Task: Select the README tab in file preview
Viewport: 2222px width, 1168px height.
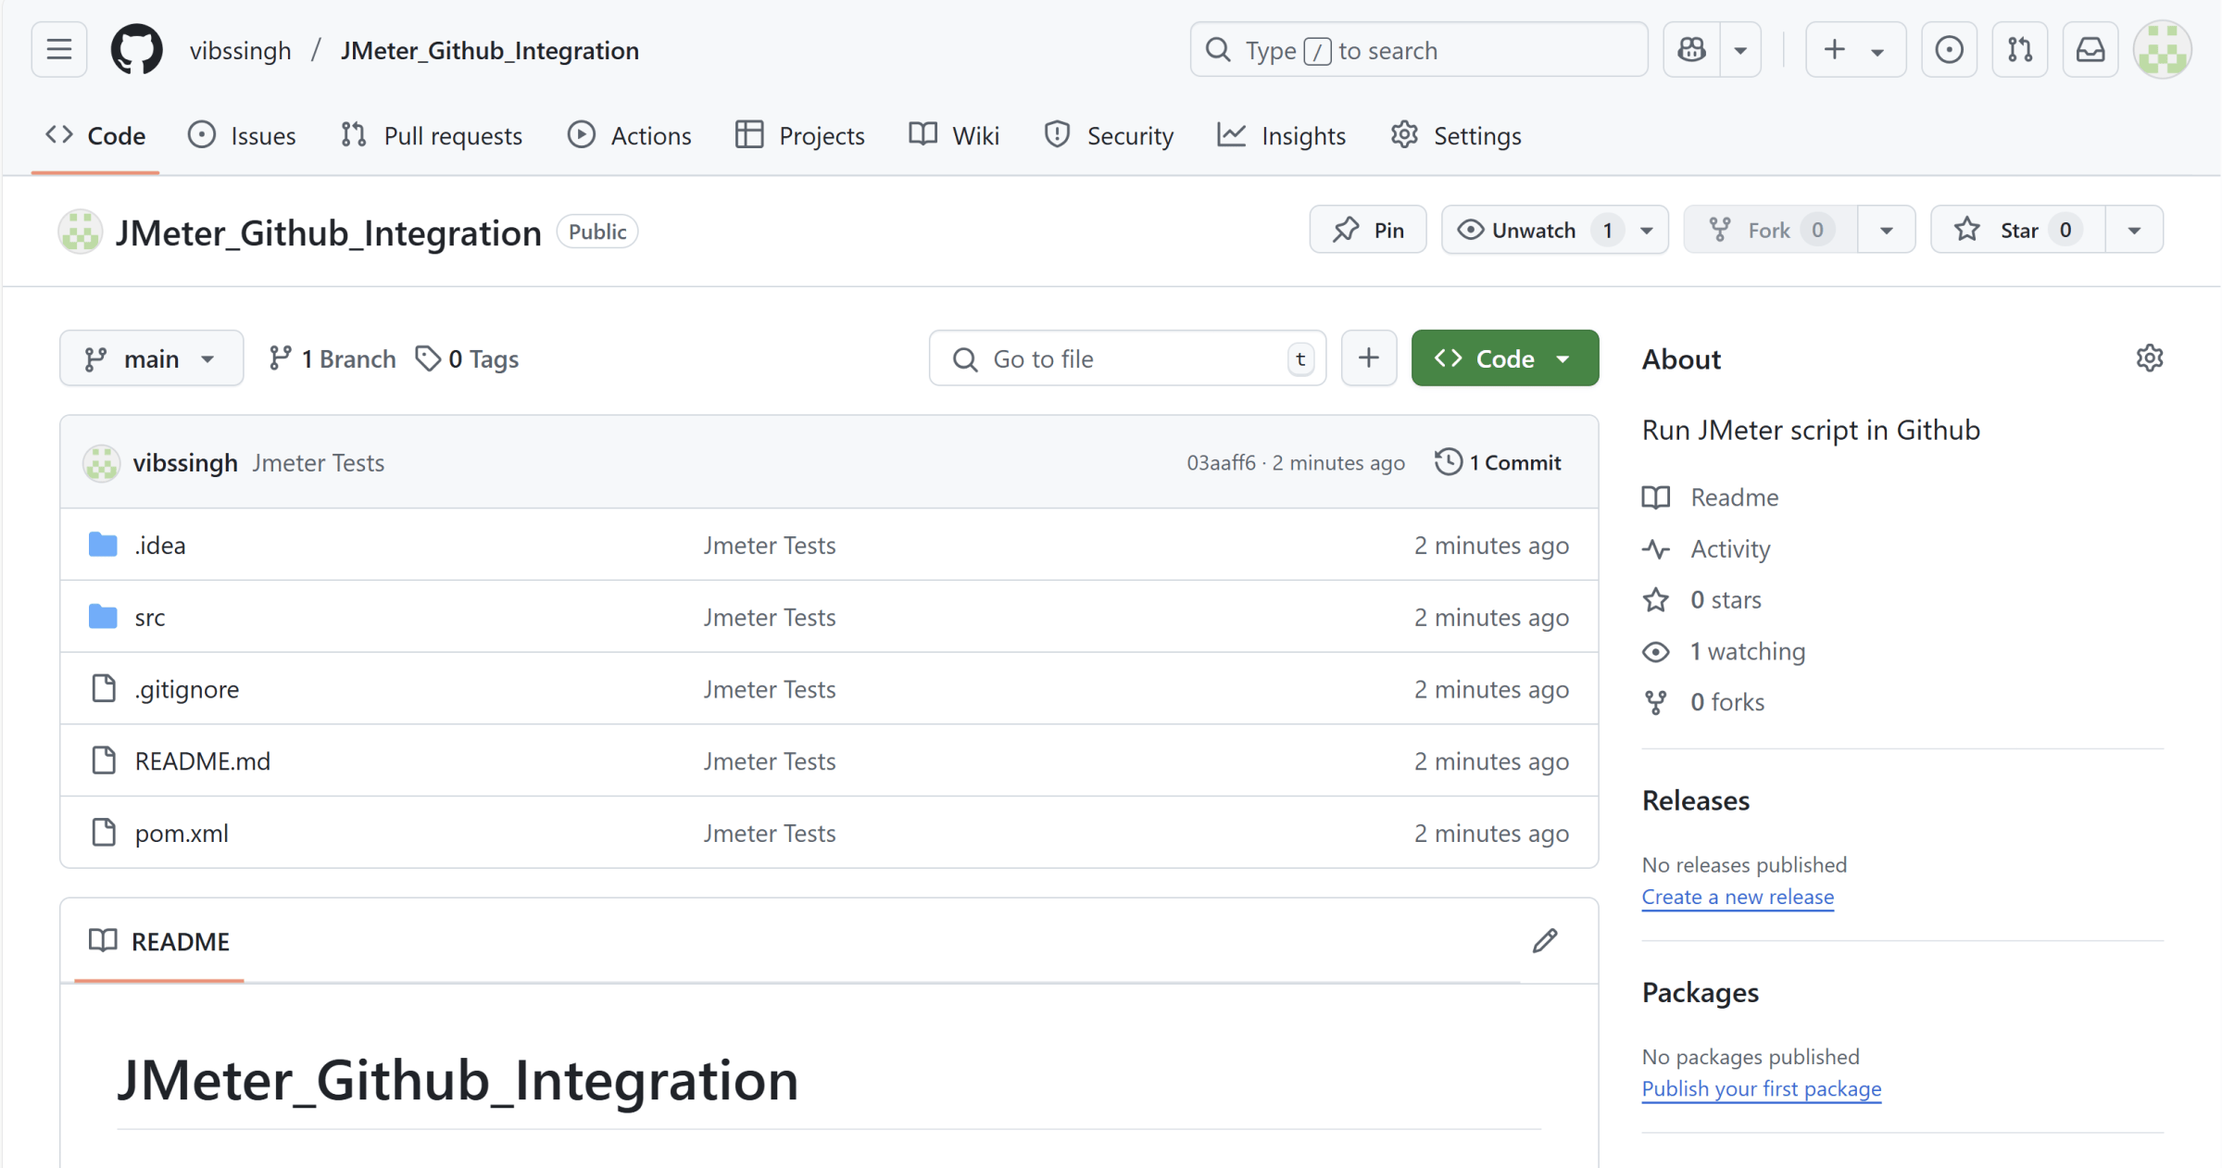Action: (x=159, y=941)
